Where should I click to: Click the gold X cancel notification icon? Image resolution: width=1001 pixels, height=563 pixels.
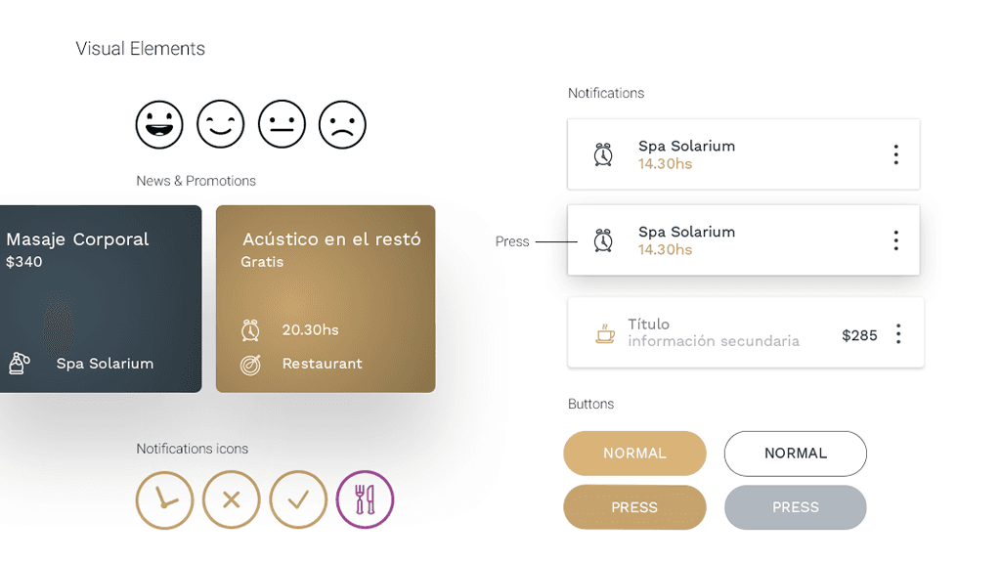point(231,499)
